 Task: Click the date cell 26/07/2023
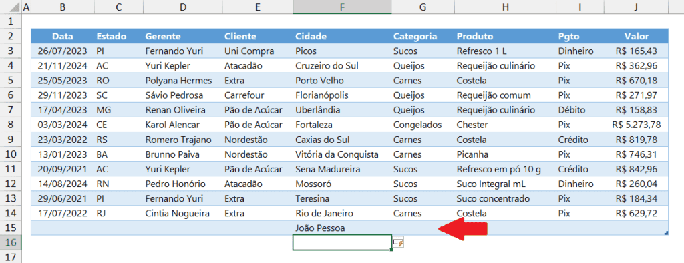(x=62, y=51)
